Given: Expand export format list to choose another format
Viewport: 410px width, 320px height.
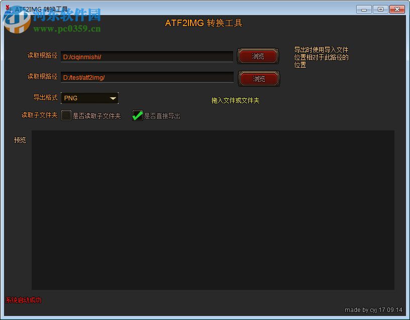Looking at the screenshot, I should [113, 98].
